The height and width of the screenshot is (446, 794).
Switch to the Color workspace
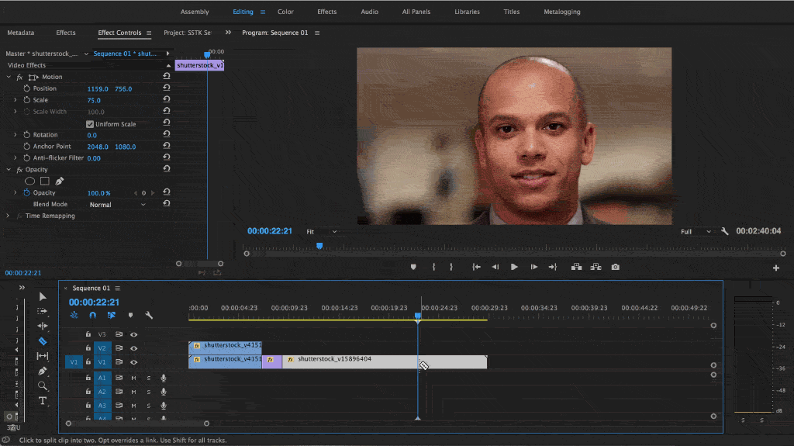click(x=285, y=12)
